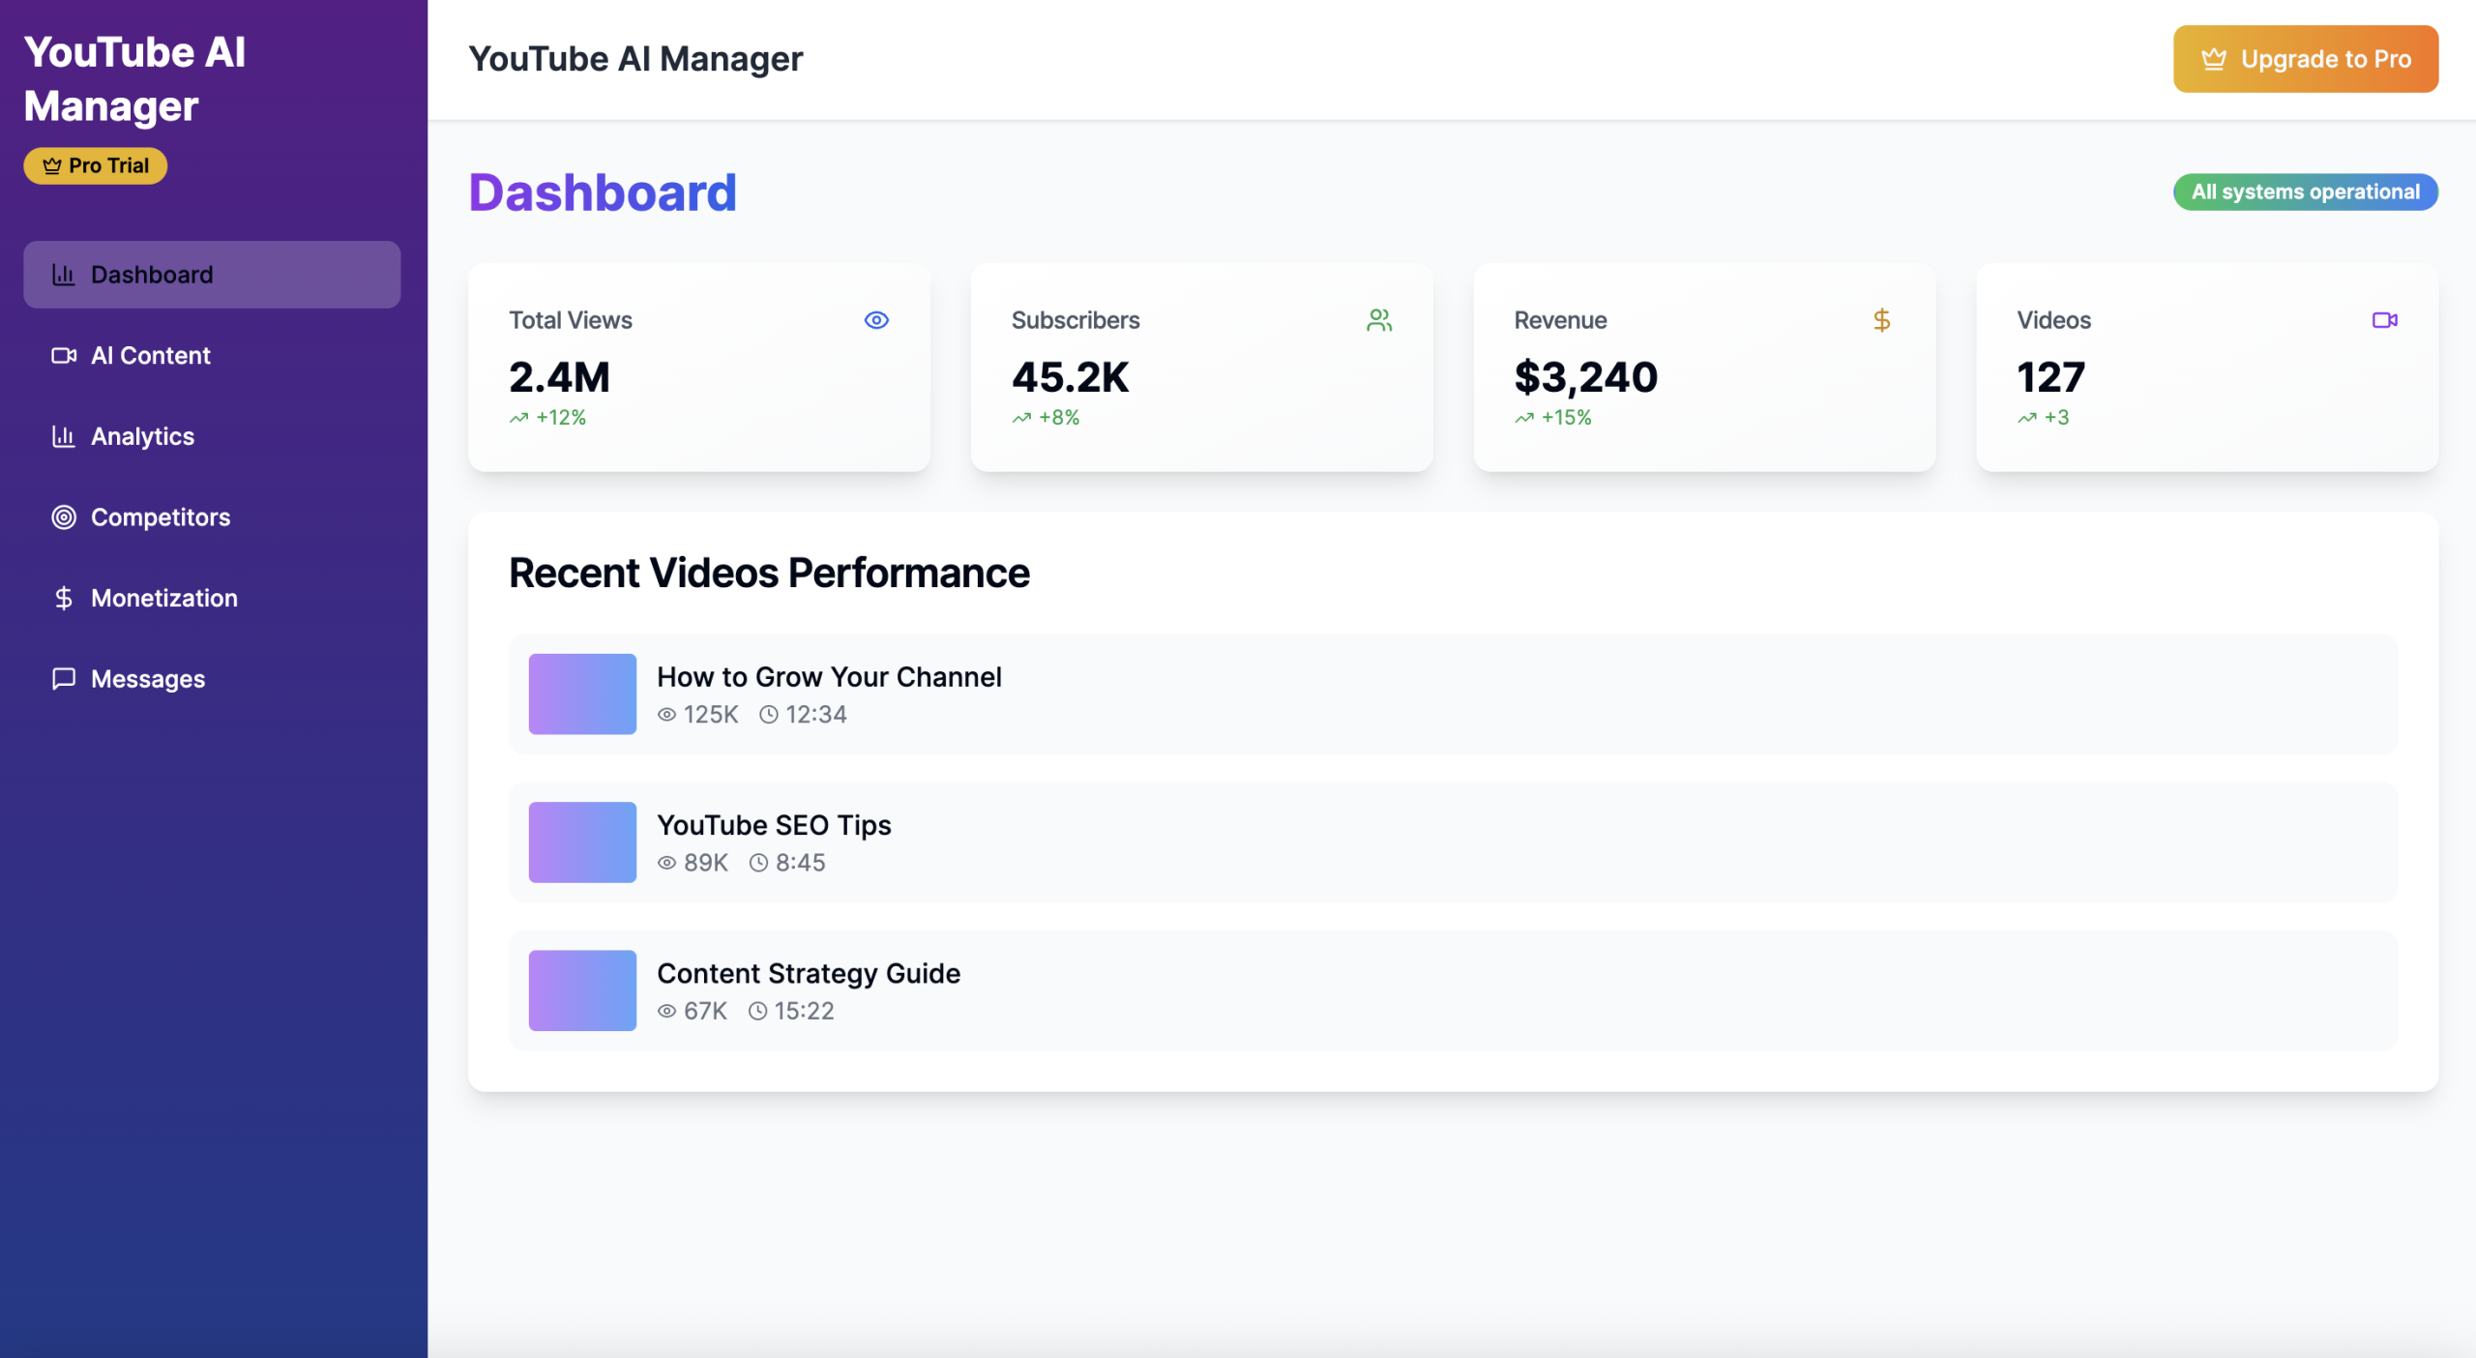Click the clock icon beside 15:22
Viewport: 2476px width, 1358px height.
click(x=757, y=1011)
